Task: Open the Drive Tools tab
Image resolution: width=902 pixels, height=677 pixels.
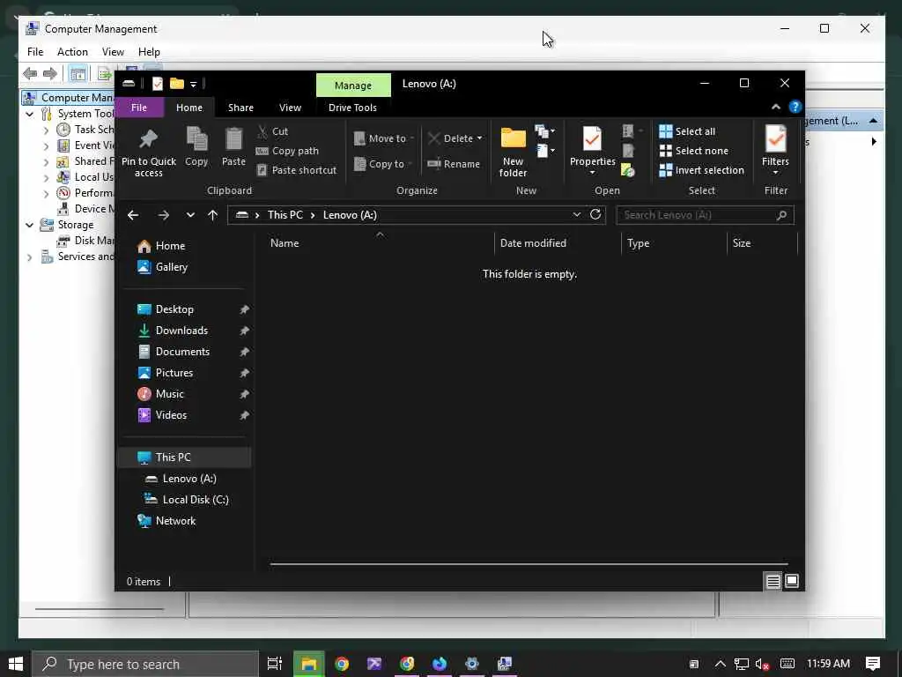Action: click(x=352, y=108)
